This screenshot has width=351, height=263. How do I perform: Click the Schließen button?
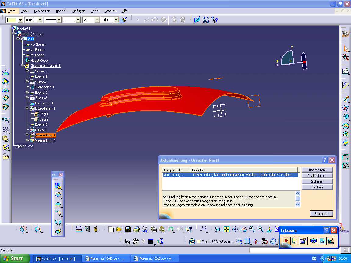(321, 214)
